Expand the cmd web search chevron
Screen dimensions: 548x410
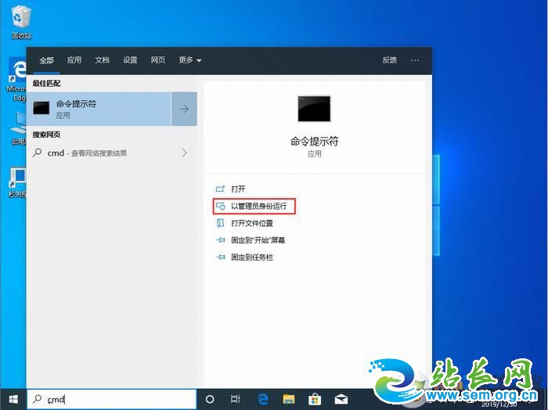(x=184, y=153)
